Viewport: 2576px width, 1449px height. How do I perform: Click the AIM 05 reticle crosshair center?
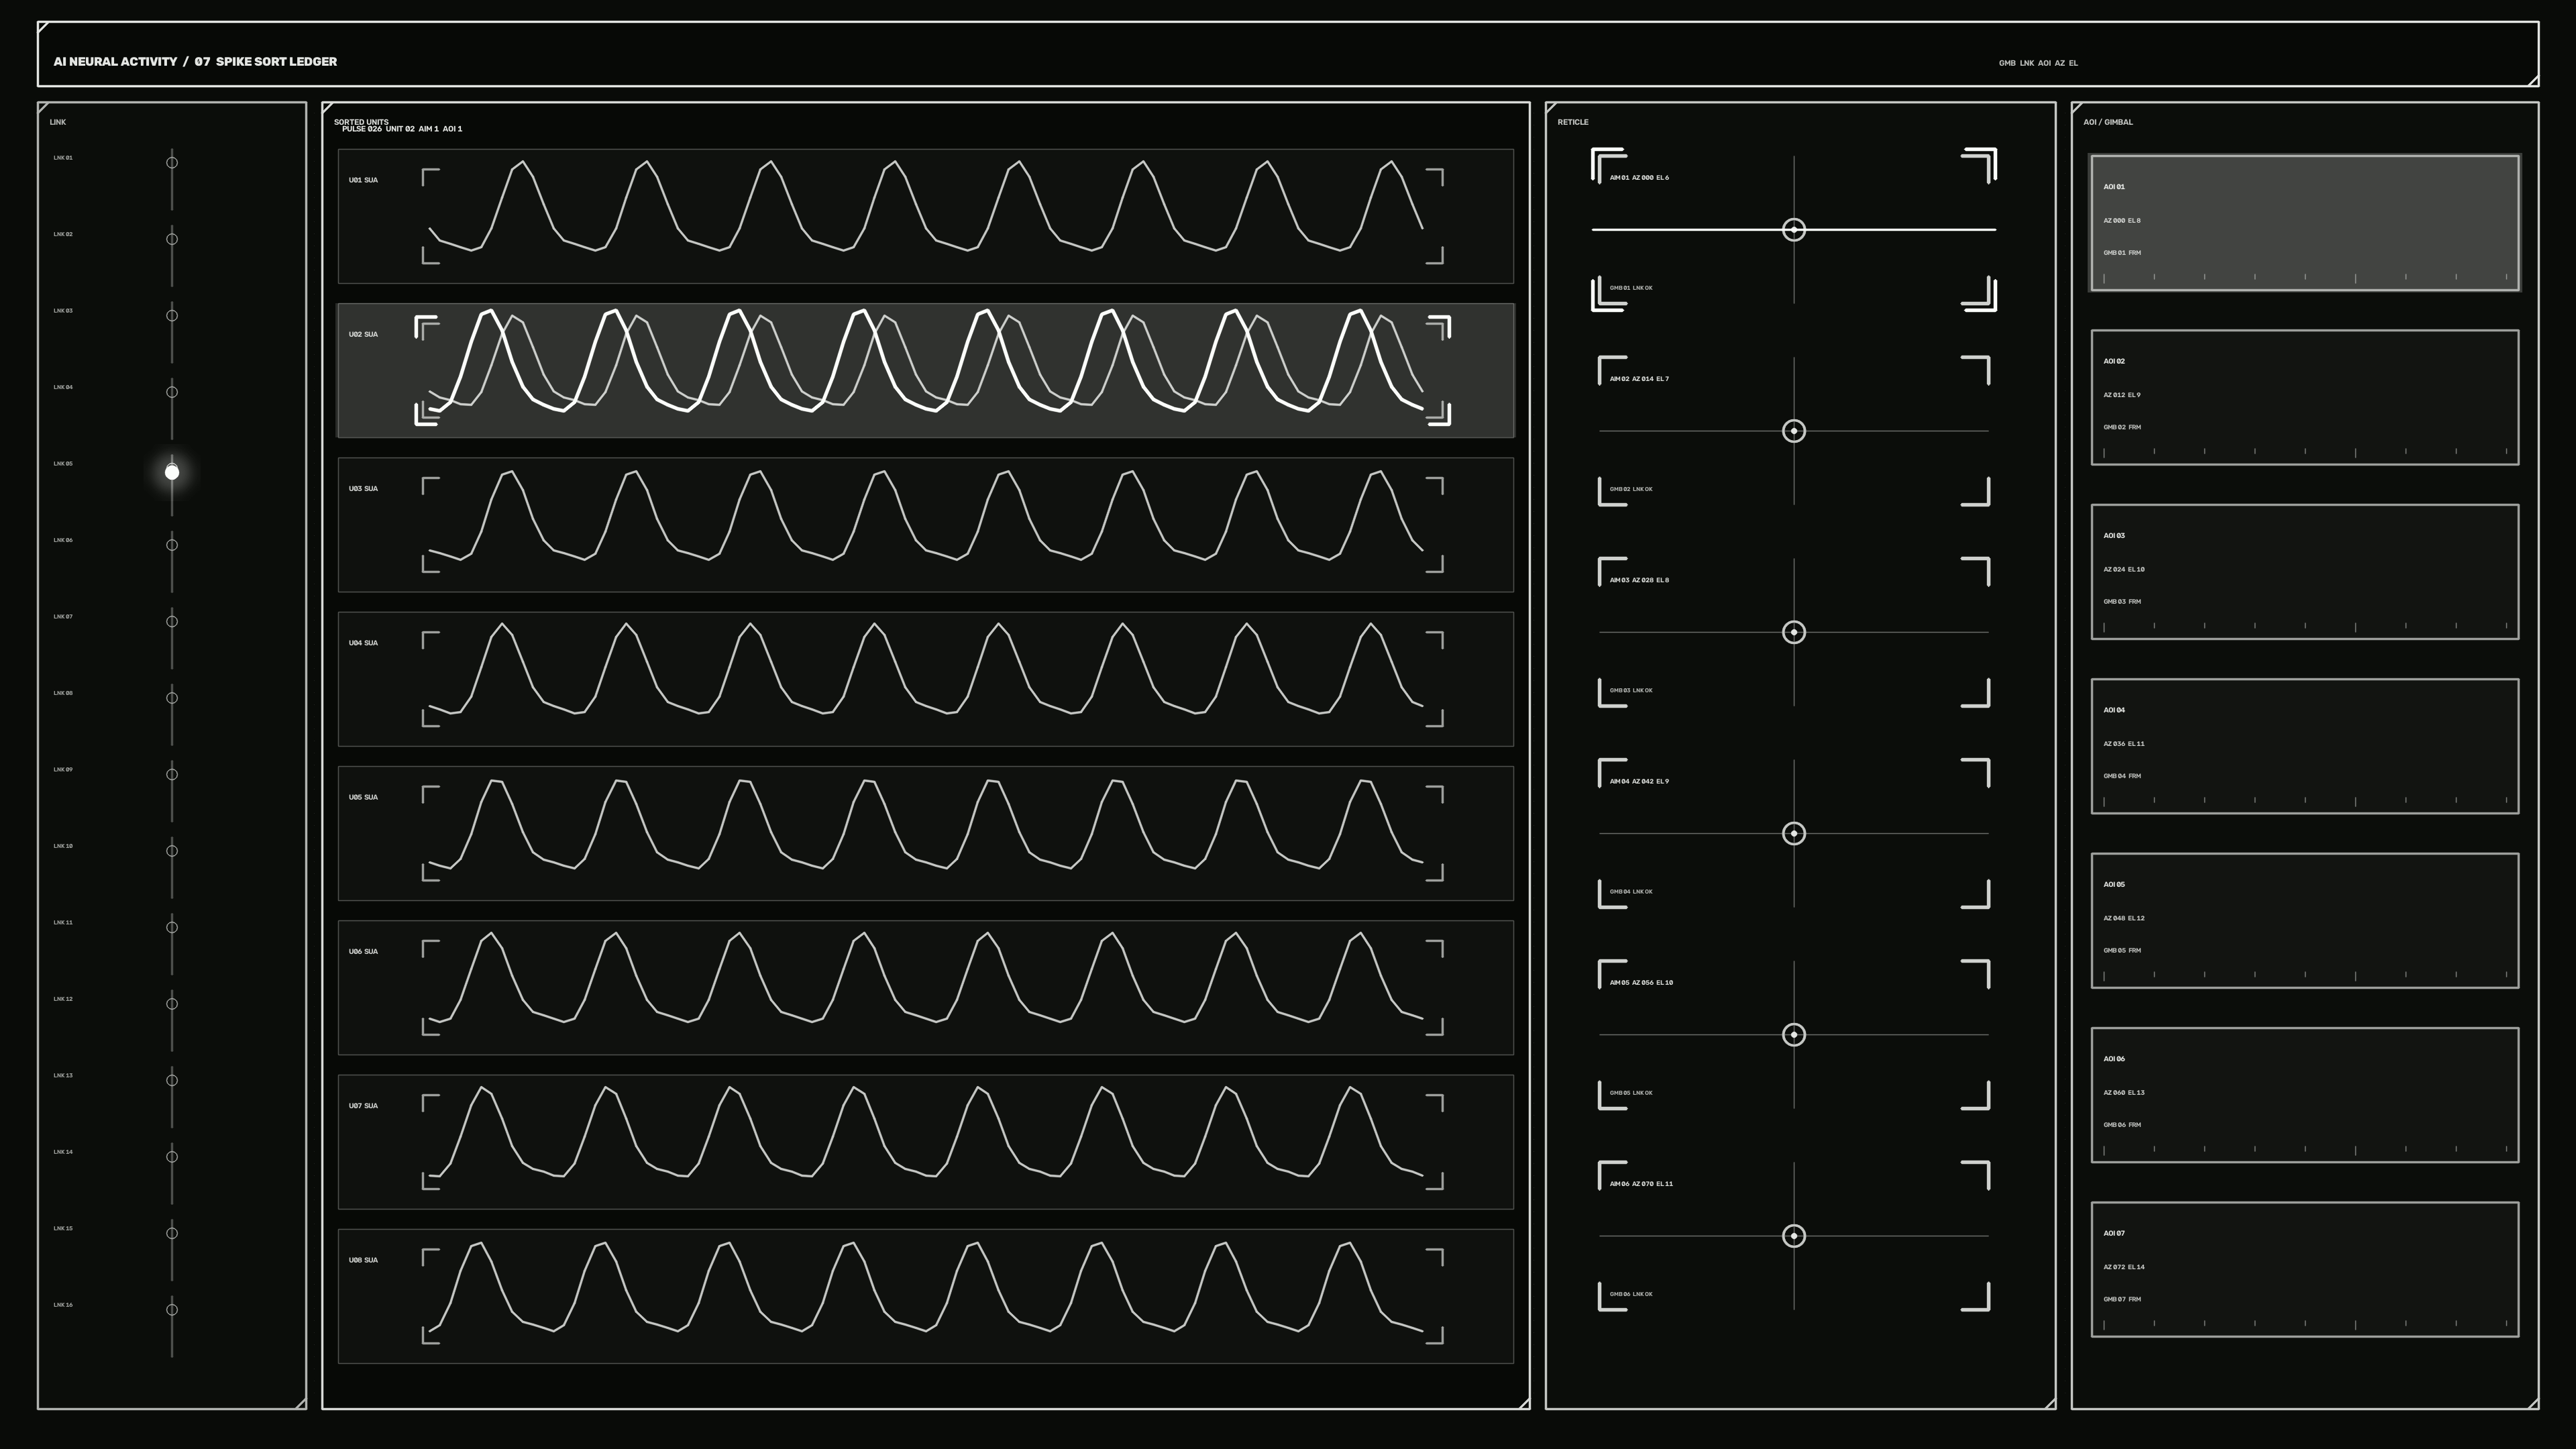click(x=1793, y=1034)
